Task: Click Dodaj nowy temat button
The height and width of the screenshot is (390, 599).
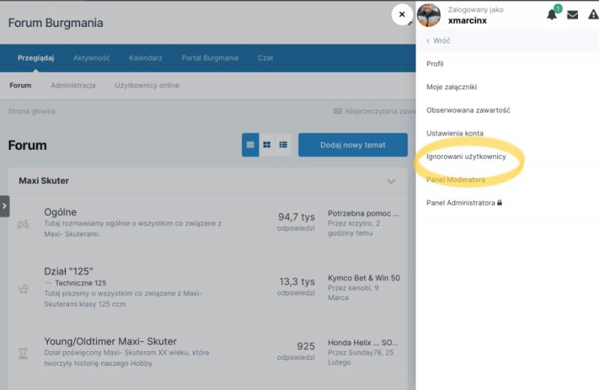Action: [353, 145]
